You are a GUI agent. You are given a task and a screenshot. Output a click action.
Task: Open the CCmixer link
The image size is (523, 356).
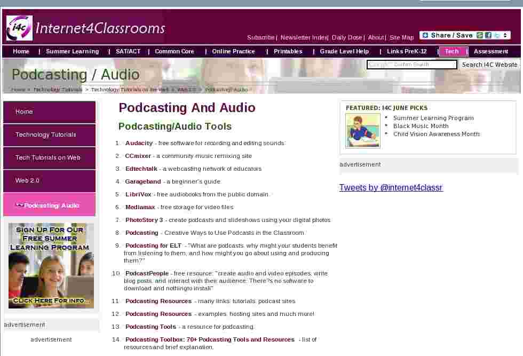pyautogui.click(x=138, y=156)
